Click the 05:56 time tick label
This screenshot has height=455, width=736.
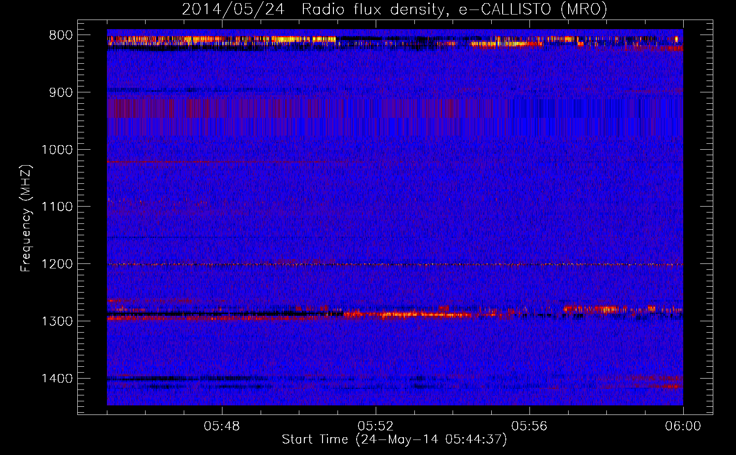point(529,426)
